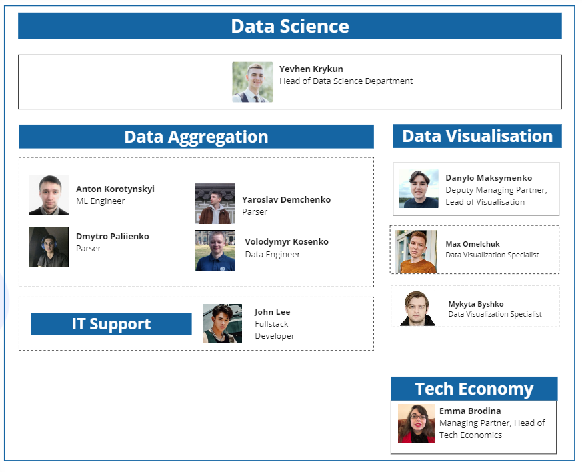Image resolution: width=582 pixels, height=472 pixels.
Task: Click Anton Korotynskyi's profile photo
Action: (49, 195)
